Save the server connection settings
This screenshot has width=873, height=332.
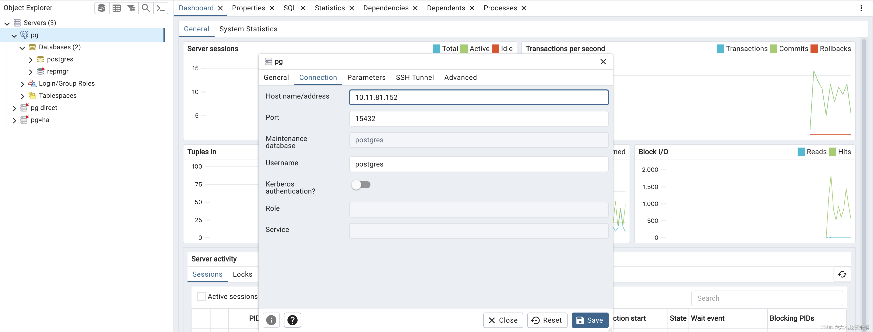click(x=590, y=320)
